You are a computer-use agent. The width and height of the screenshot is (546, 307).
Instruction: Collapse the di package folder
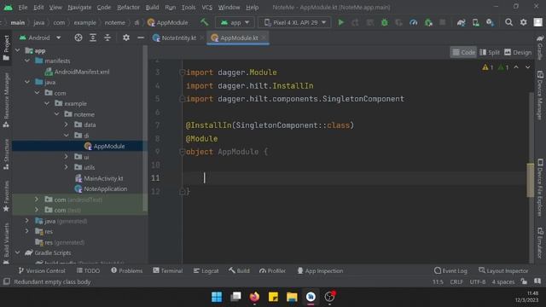(67, 136)
